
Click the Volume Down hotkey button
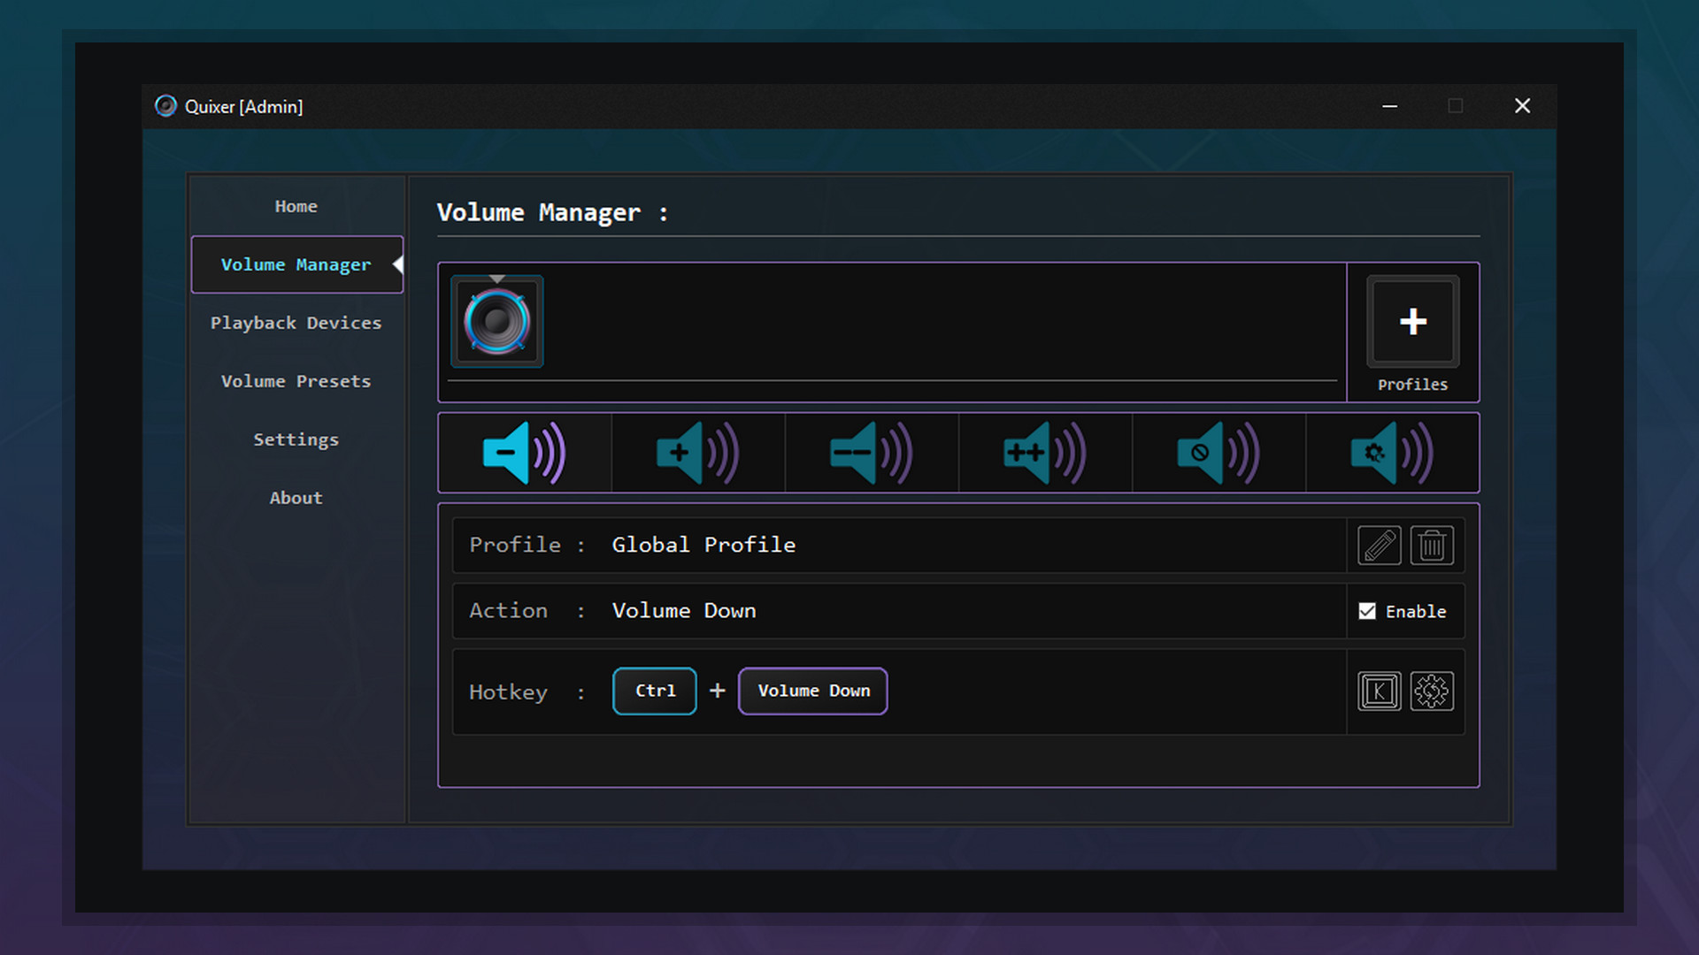[812, 691]
